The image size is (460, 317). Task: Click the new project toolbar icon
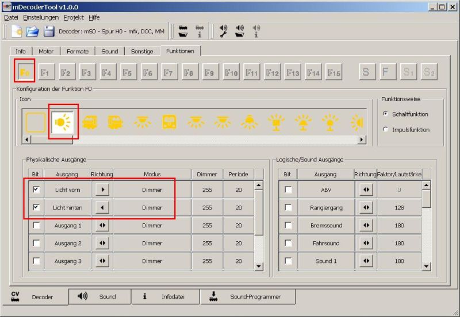point(17,31)
